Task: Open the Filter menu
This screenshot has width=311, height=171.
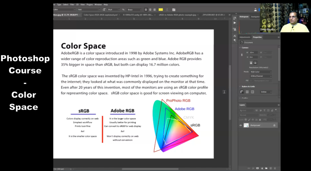Action: 71,5
